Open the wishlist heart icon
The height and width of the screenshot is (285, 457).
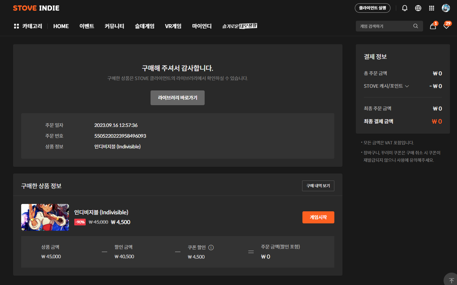click(446, 26)
